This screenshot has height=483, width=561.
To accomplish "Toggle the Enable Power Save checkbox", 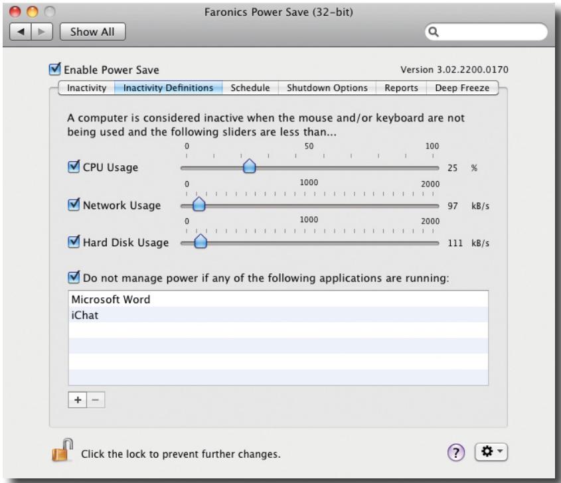I will pyautogui.click(x=54, y=70).
